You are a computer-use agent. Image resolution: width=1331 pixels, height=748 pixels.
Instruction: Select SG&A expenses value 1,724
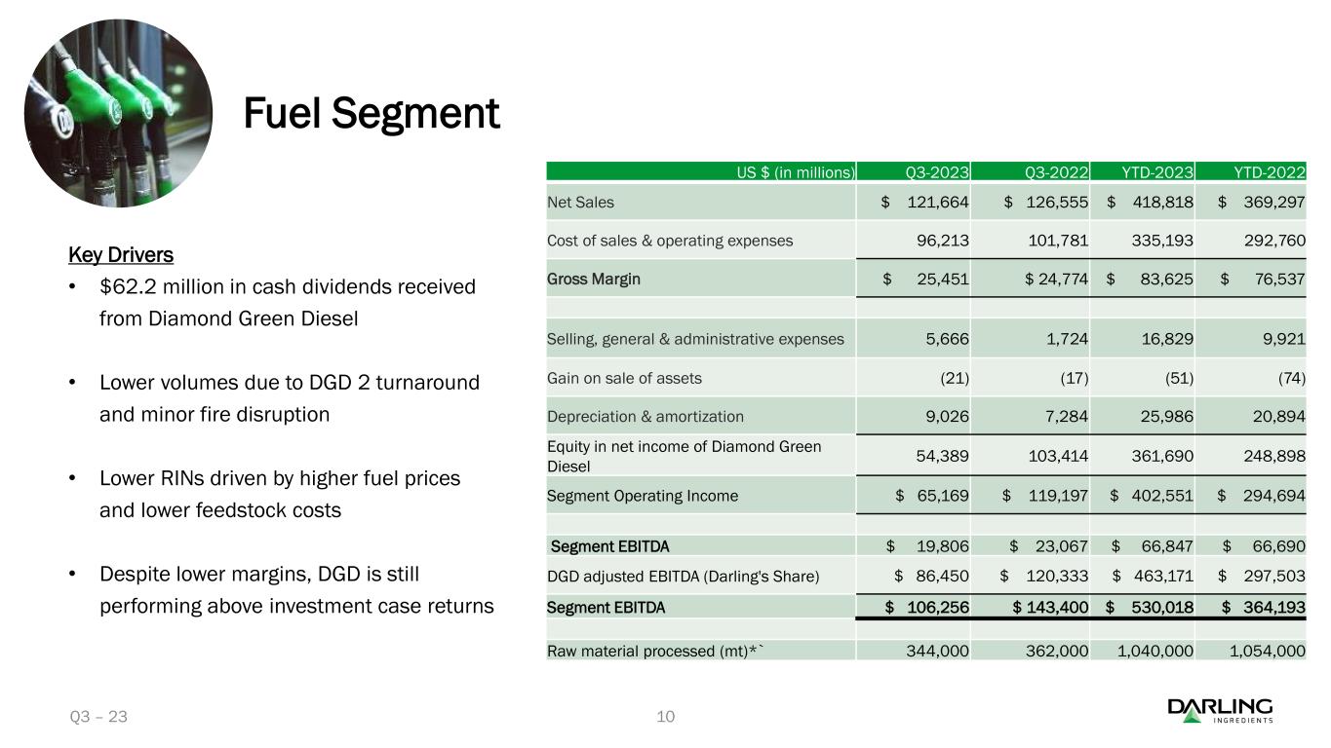pyautogui.click(x=1067, y=339)
